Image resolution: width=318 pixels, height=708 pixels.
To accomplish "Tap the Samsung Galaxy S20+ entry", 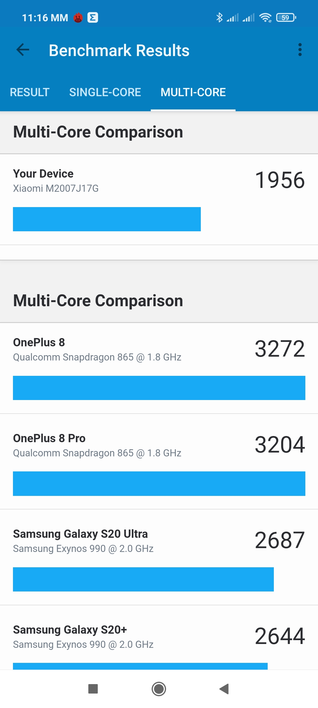I will click(x=159, y=637).
